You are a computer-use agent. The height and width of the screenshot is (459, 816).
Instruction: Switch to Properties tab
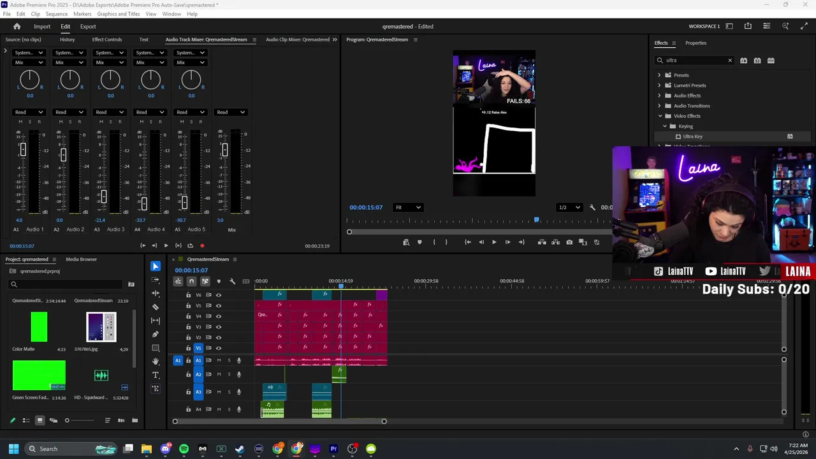pos(696,43)
